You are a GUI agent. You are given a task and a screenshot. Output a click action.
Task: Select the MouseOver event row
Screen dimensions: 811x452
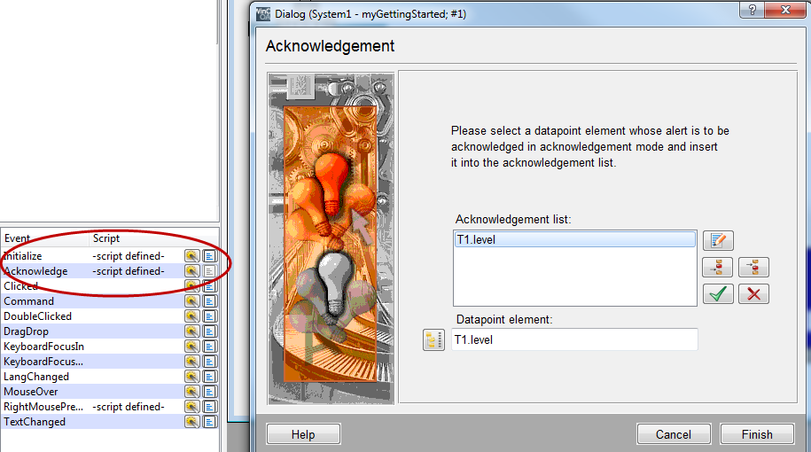point(110,392)
